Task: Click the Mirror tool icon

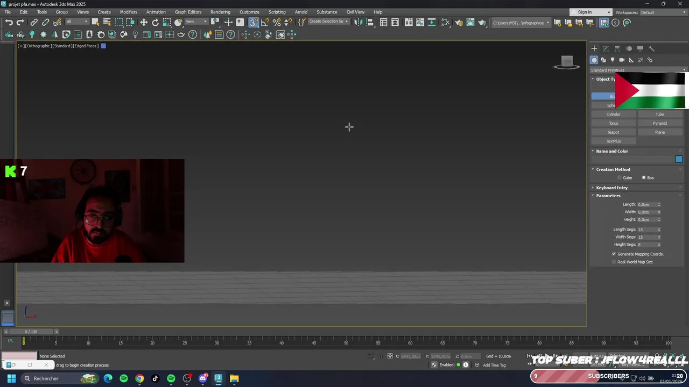Action: [358, 23]
